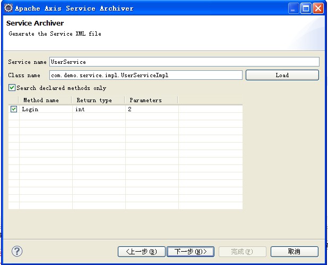Click the Return type column header
The width and height of the screenshot is (328, 265).
click(x=98, y=100)
